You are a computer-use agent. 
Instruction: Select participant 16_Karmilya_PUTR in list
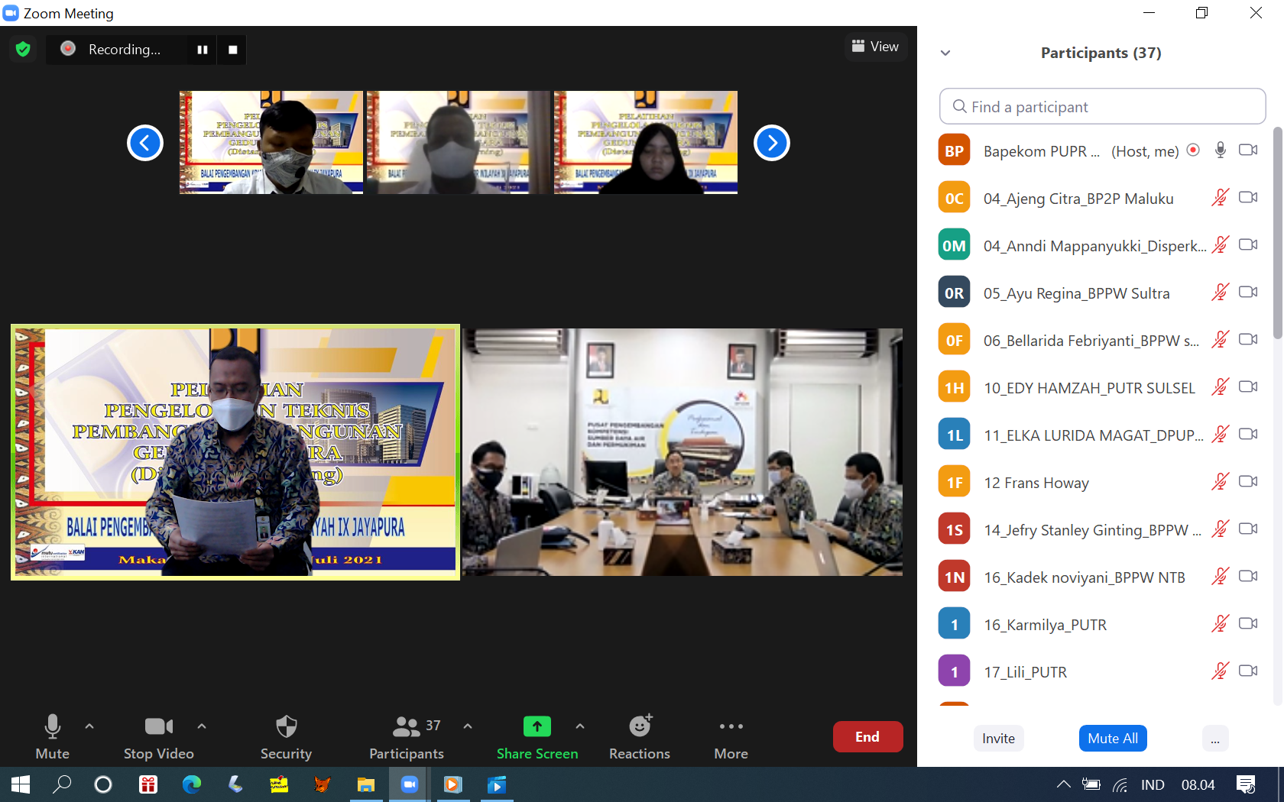tap(1101, 624)
